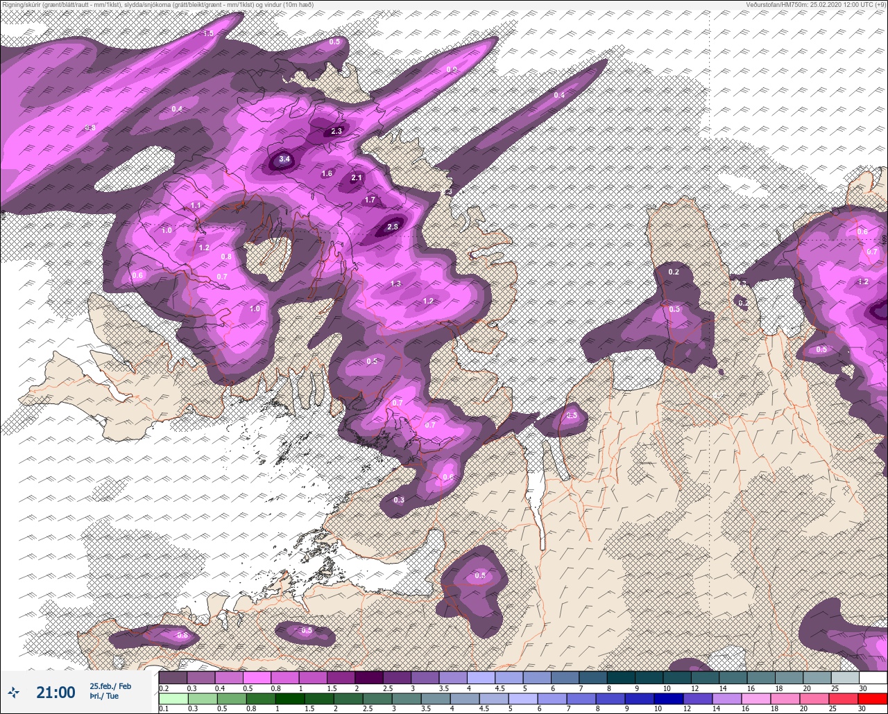The image size is (888, 714).
Task: Click the 2.1 value label on map
Action: pyautogui.click(x=357, y=178)
